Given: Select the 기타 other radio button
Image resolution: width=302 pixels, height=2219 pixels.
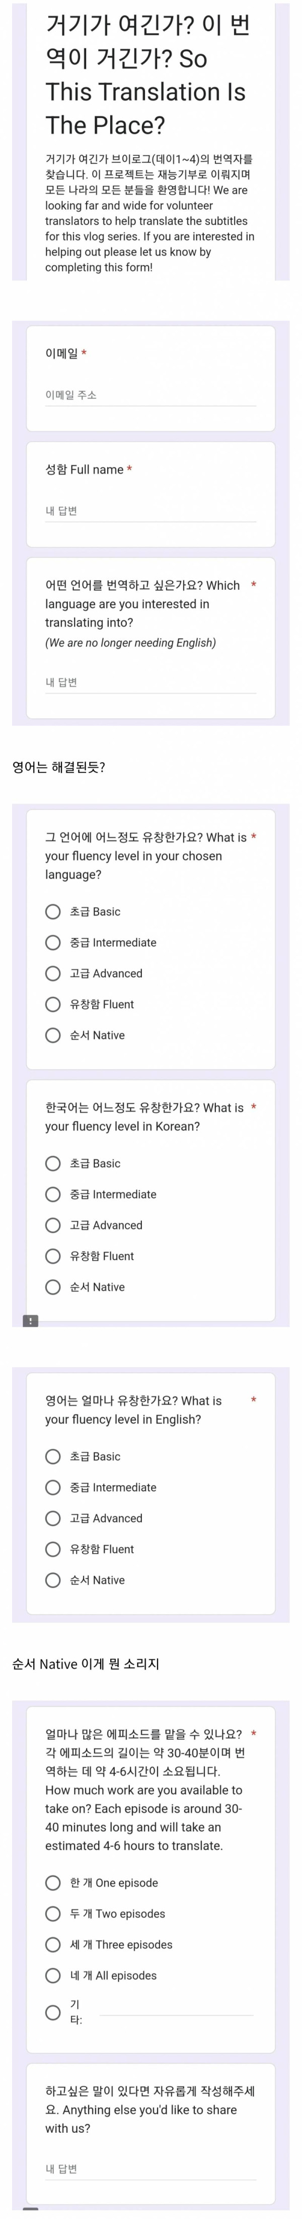Looking at the screenshot, I should coord(53,2013).
